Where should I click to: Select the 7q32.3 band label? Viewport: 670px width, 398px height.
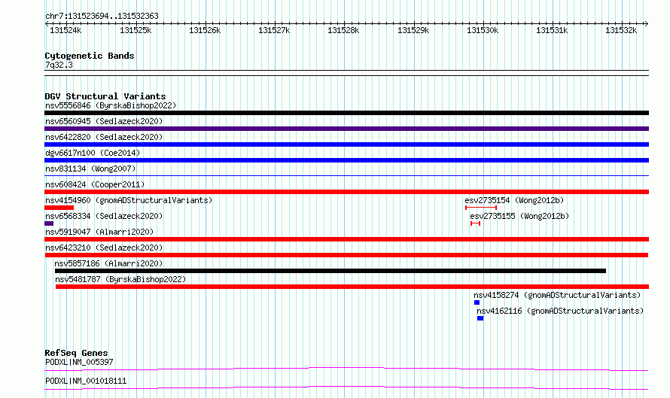tap(59, 65)
